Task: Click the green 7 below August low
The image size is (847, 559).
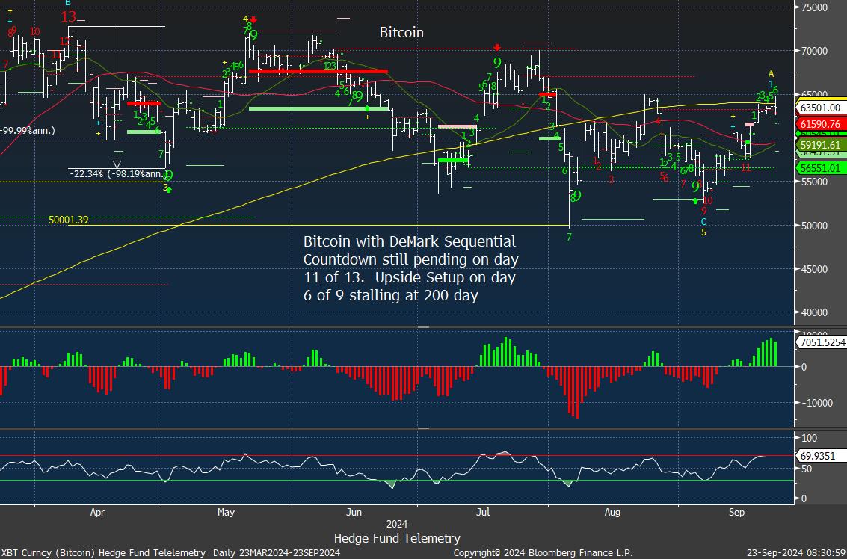Action: click(x=569, y=237)
